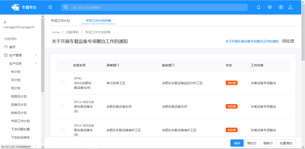Check the DF4C-0010 row checkbox
The height and width of the screenshot is (149, 305).
pyautogui.click(x=63, y=83)
